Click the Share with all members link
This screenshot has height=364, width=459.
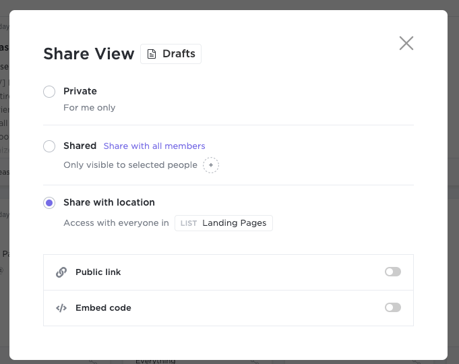(x=154, y=146)
